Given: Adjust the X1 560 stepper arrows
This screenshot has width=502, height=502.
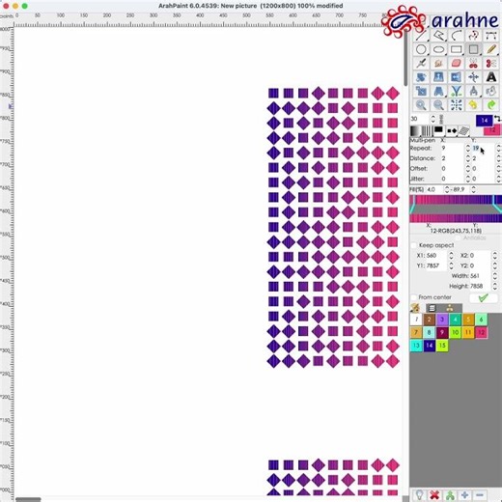Looking at the screenshot, I should point(451,256).
